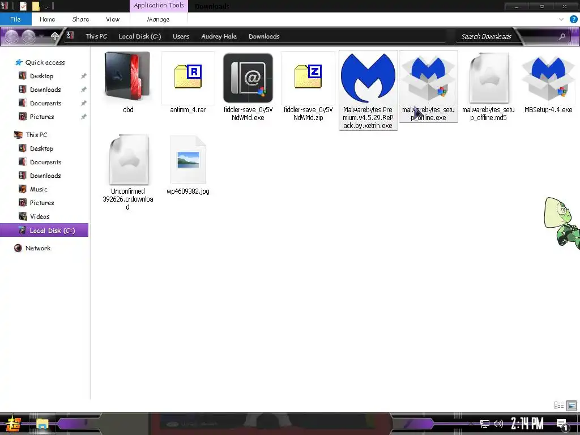580x435 pixels.
Task: Open pinned Pictures under Quick access
Action: click(42, 117)
